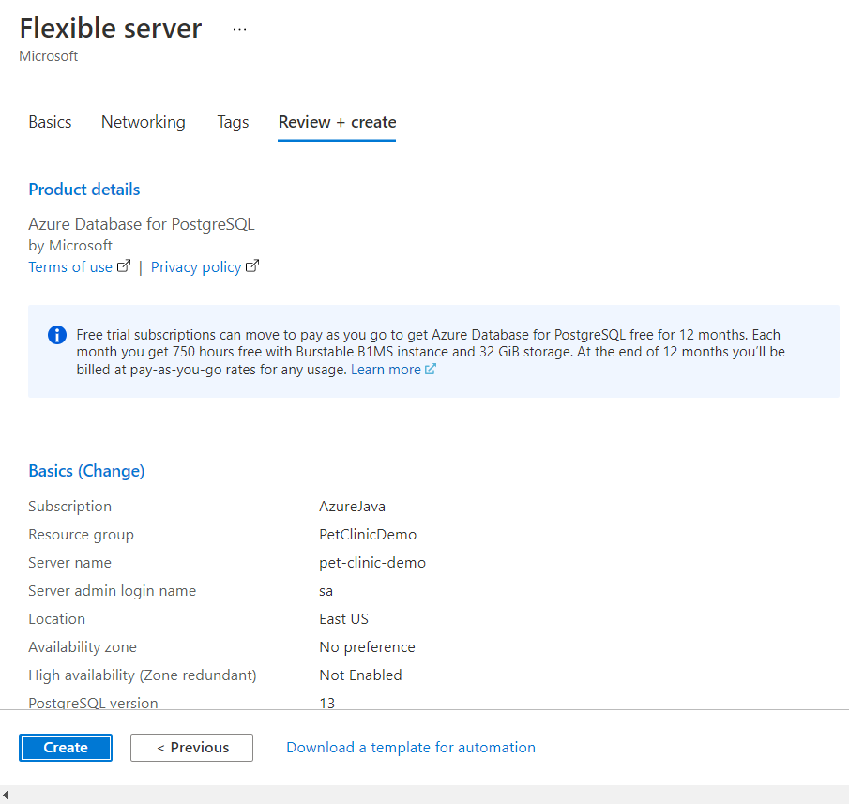Select the Review + create tab
Screen dimensions: 849x804
[337, 122]
